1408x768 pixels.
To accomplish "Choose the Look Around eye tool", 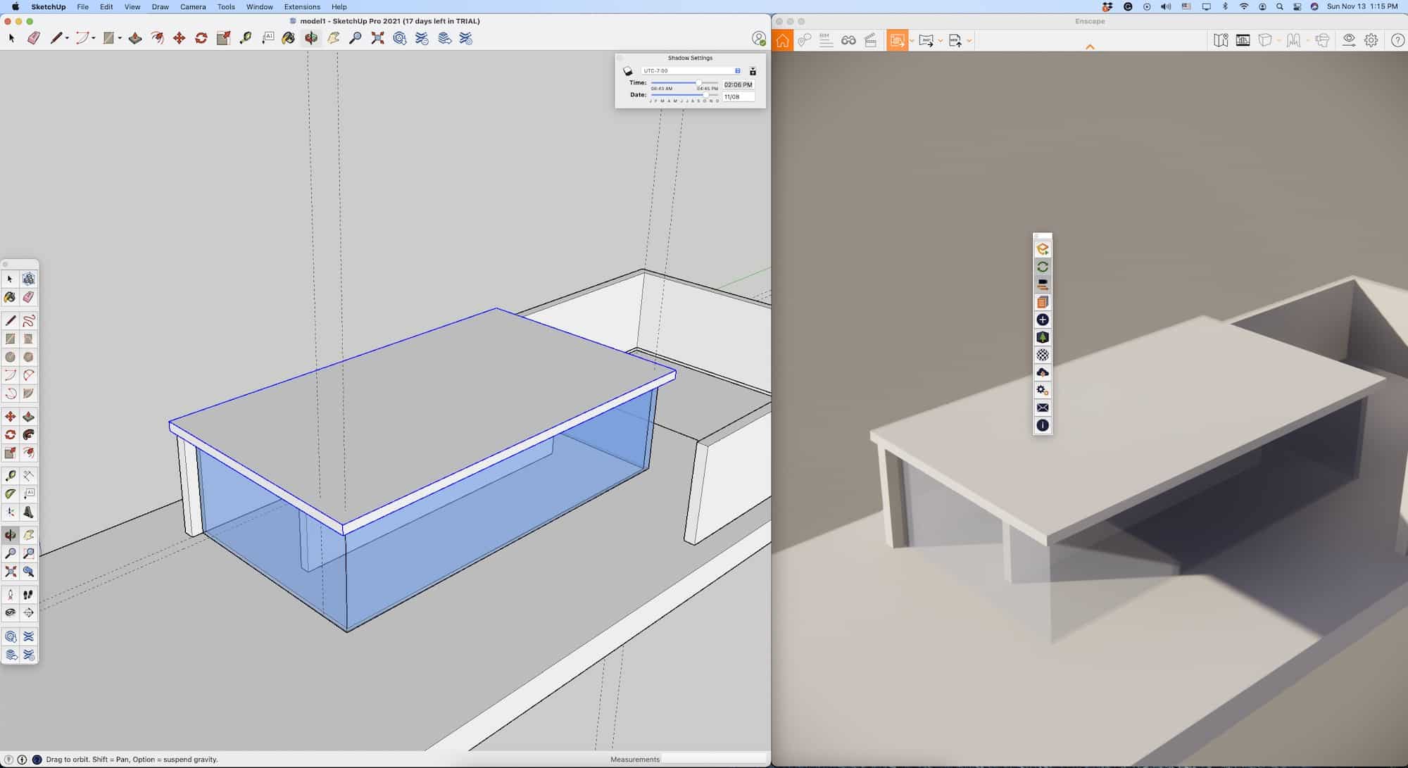I will coord(11,612).
